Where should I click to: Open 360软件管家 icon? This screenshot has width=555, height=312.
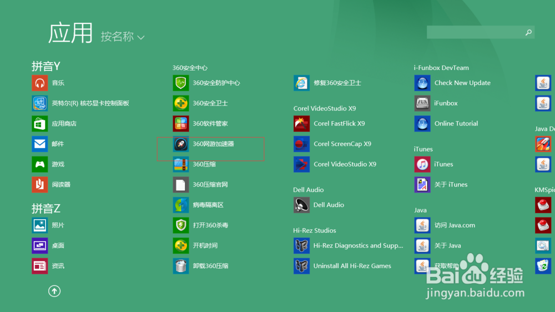click(181, 124)
